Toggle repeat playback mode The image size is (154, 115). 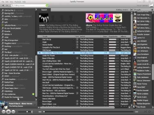(150, 111)
